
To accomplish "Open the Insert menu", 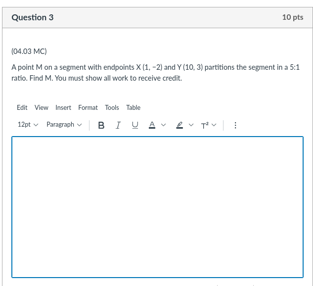I will pyautogui.click(x=63, y=108).
